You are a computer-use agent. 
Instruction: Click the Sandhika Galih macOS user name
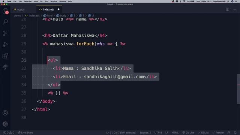(x=219, y=1)
